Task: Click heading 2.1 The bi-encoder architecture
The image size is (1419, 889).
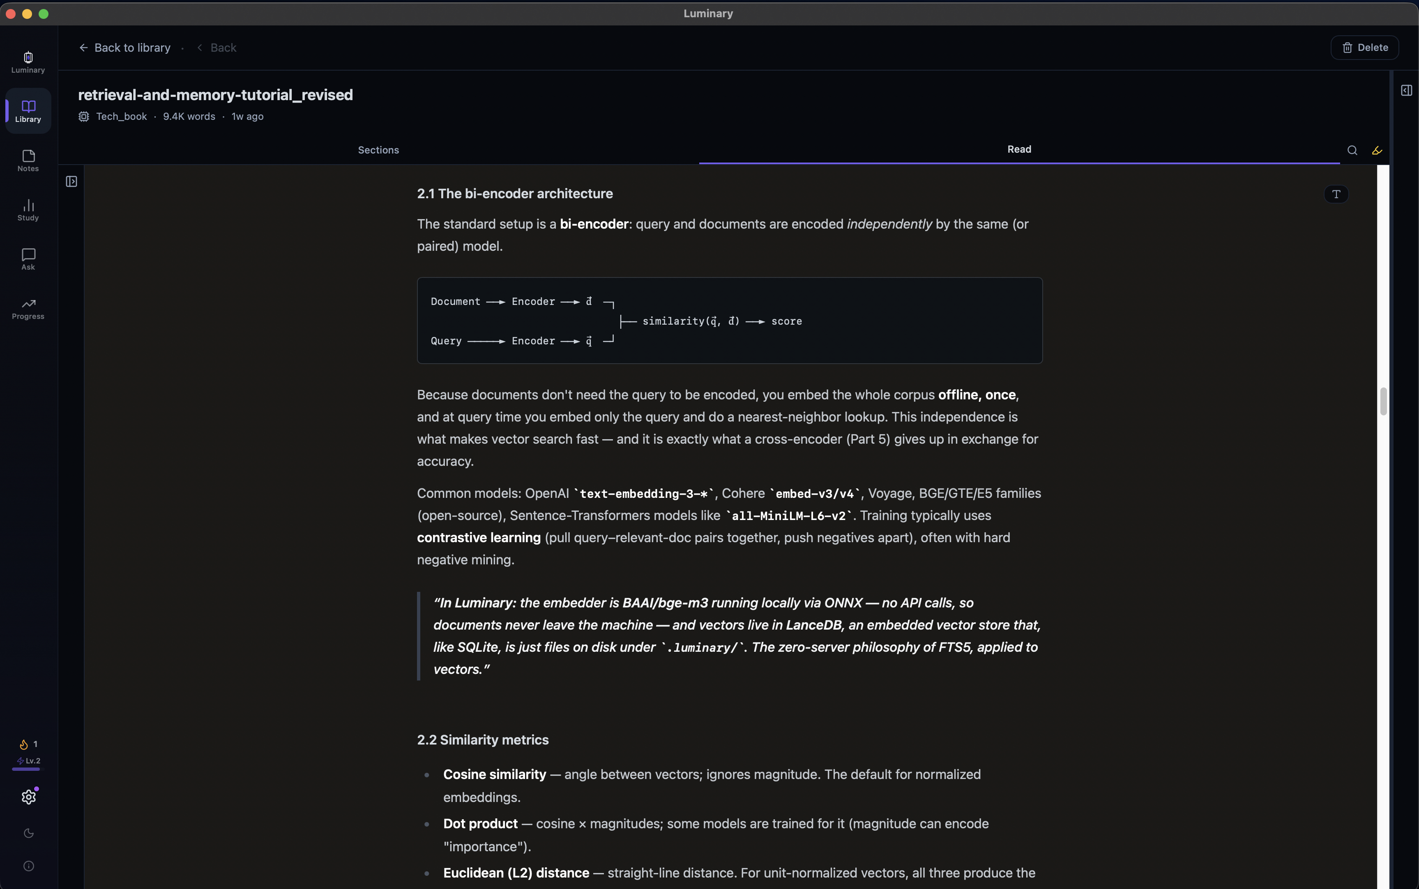Action: 515,193
